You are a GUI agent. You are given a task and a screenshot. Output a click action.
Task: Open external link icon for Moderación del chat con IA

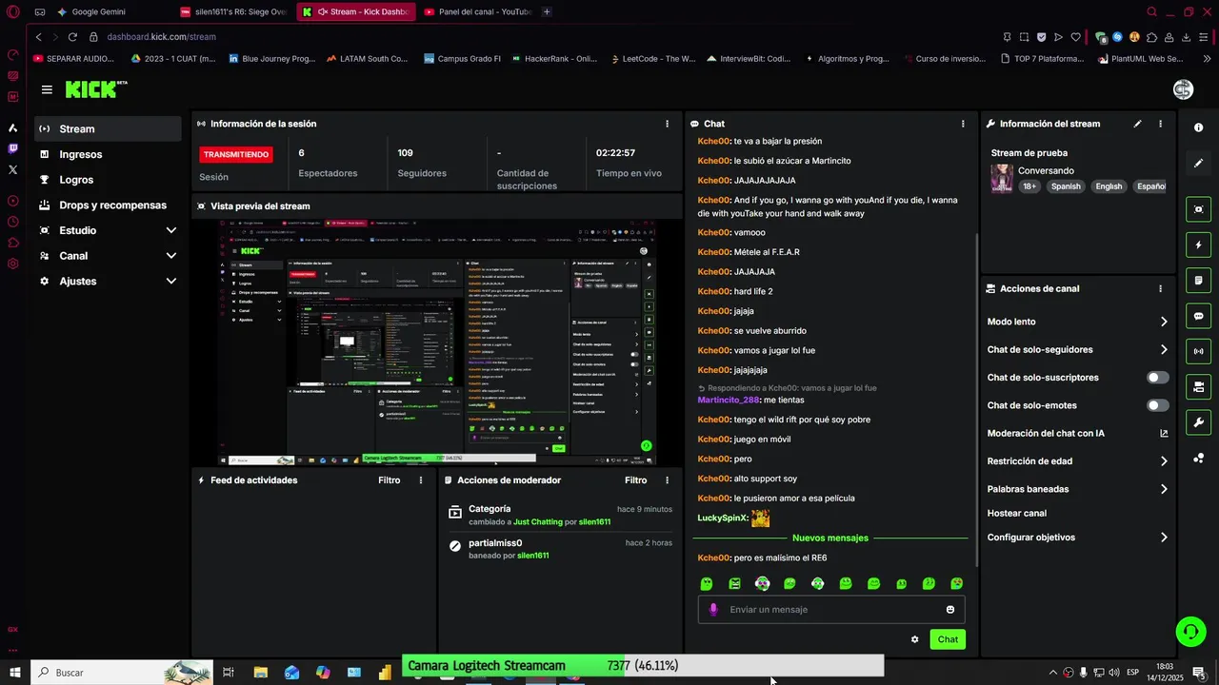(1164, 434)
